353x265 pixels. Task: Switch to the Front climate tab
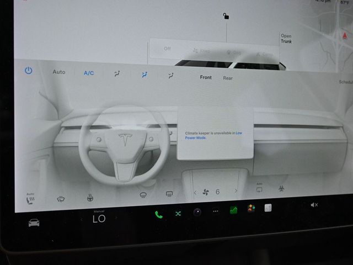[206, 77]
